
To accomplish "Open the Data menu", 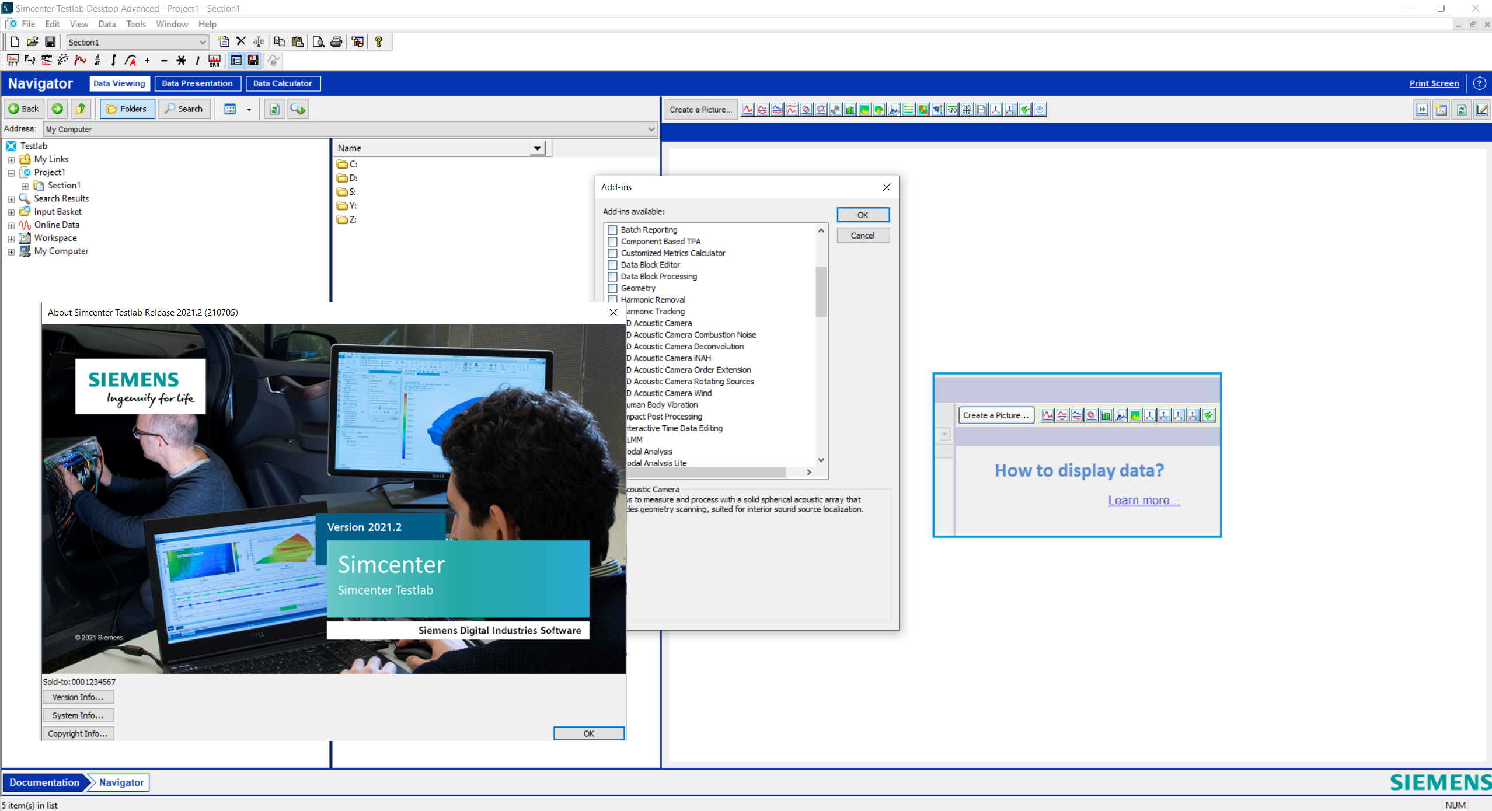I will pyautogui.click(x=107, y=24).
